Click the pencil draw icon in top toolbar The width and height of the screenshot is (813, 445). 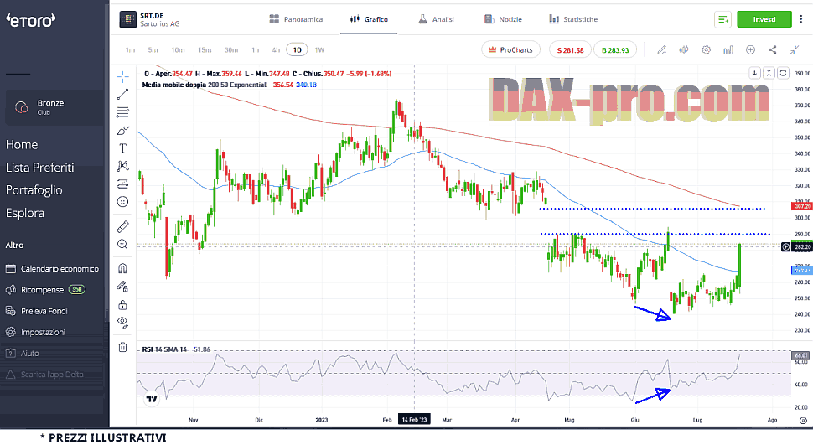[661, 49]
